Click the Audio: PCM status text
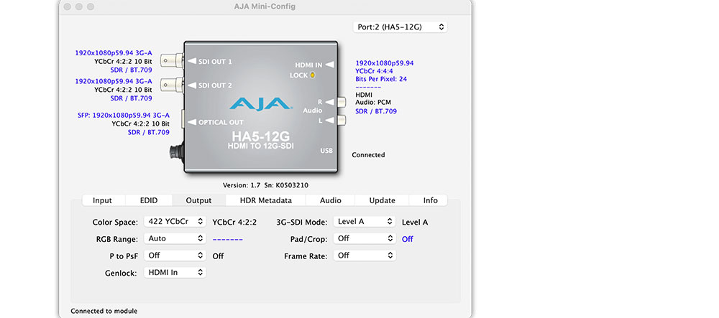 coord(373,103)
